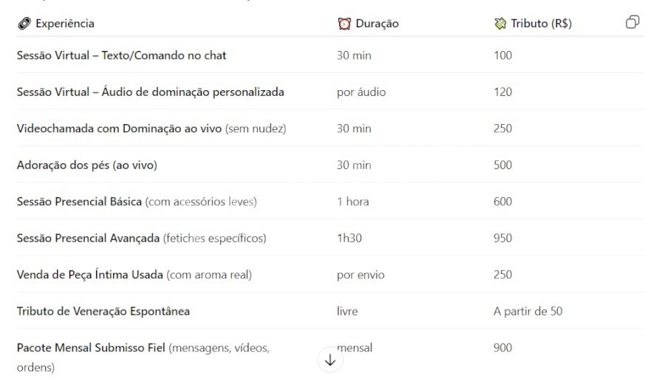The width and height of the screenshot is (665, 387).
Task: Click the Sessão Presencial Avançada cell
Action: tap(141, 239)
